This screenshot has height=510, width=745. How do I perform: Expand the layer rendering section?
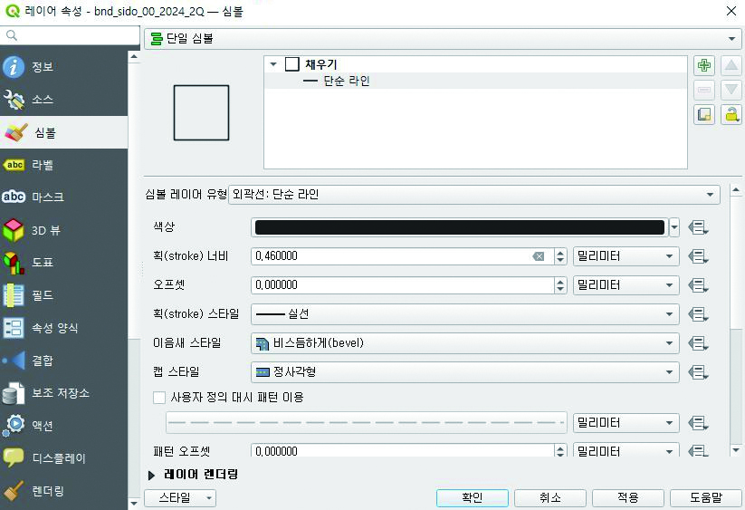point(151,474)
